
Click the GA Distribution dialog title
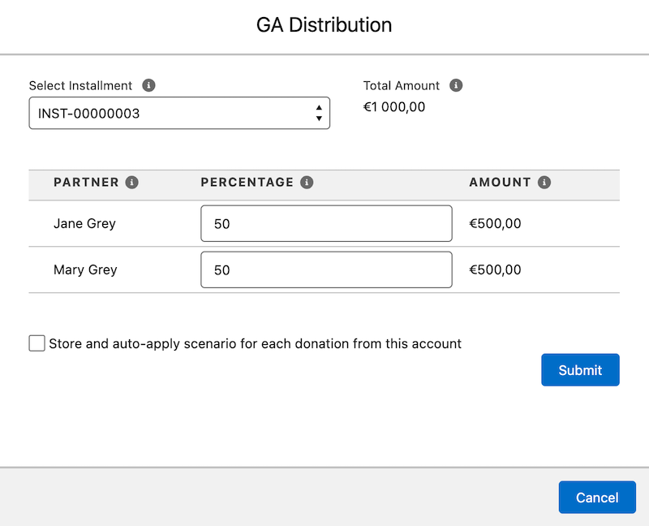(x=324, y=25)
